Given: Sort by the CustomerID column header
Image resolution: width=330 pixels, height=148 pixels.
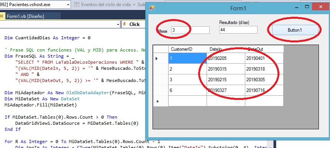Looking at the screenshot, I should pos(187,49).
